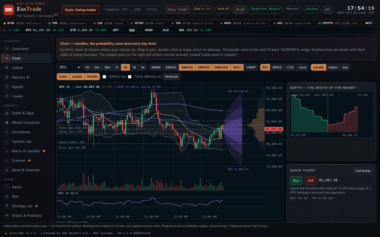The height and width of the screenshot is (237, 380).
Task: Open Orders & Positions icon in sidebar
Action: (7, 215)
